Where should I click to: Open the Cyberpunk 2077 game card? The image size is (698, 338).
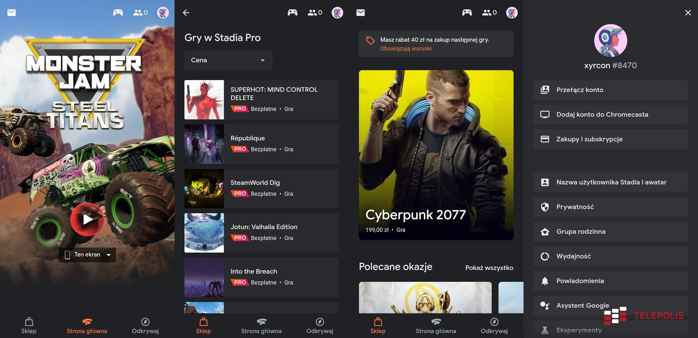coord(436,155)
